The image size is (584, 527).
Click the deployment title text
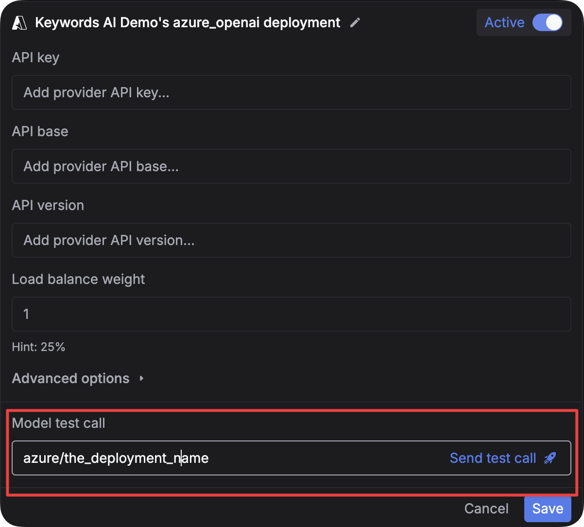click(188, 23)
